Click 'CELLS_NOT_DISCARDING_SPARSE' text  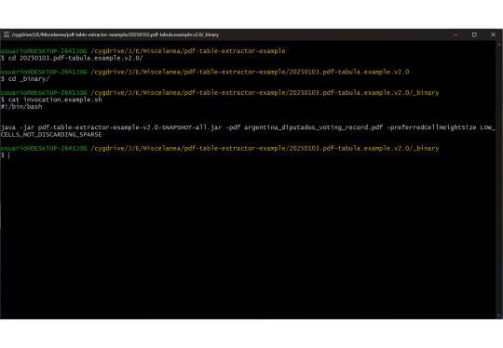click(x=51, y=135)
